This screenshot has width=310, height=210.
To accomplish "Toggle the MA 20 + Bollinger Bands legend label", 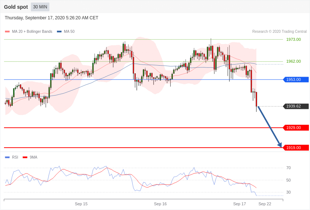I will [32, 32].
